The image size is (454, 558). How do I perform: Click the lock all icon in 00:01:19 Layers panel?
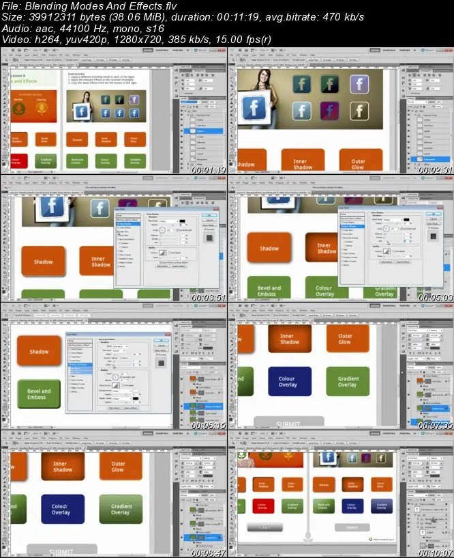(x=197, y=107)
